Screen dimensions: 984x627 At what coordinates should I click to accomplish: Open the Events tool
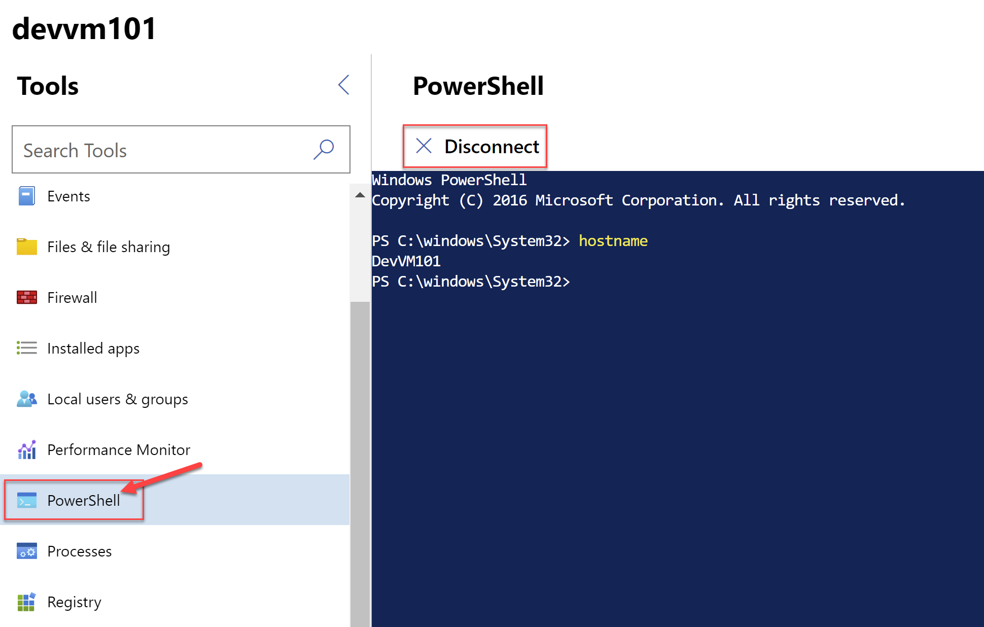click(175, 196)
